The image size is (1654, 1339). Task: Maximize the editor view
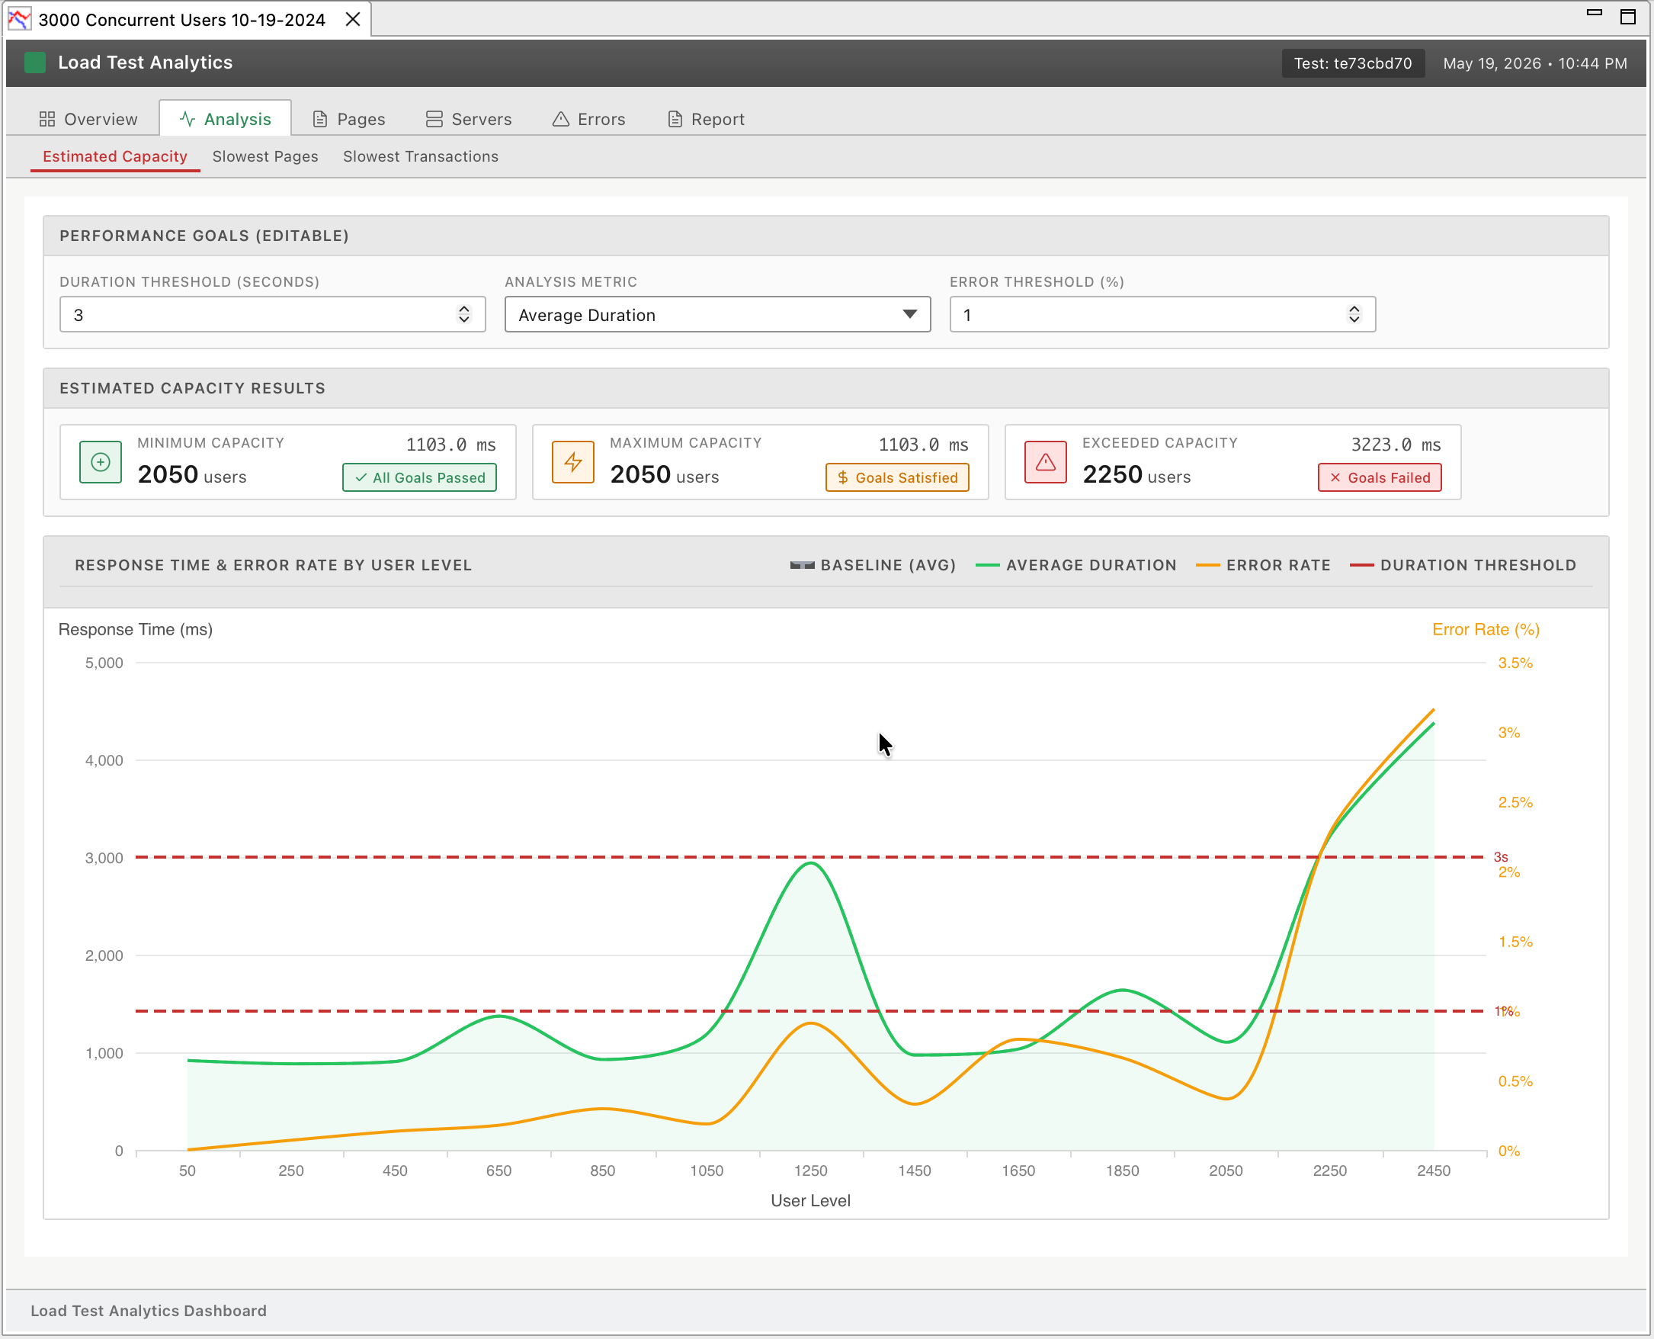[1628, 17]
